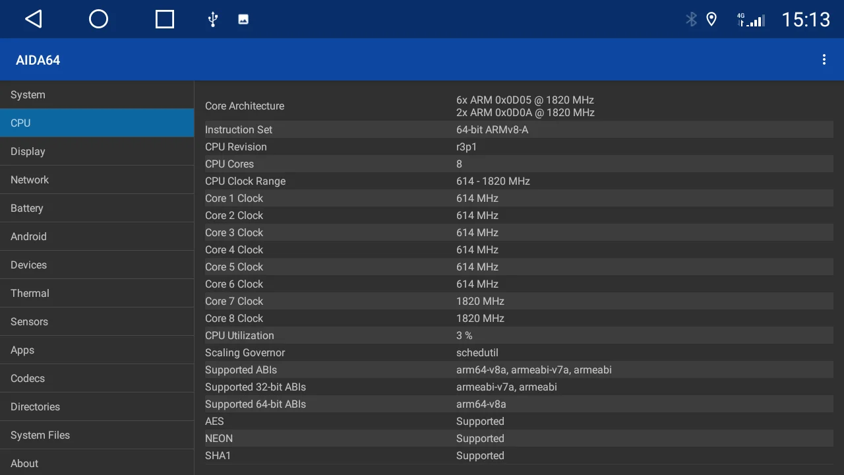
Task: Tap the image notification icon
Action: click(x=243, y=19)
